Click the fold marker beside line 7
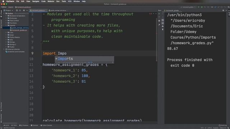This screenshot has height=129, width=230. (41, 42)
